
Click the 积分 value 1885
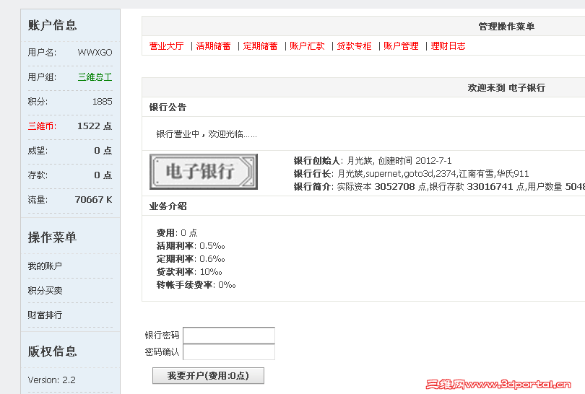[x=103, y=102]
